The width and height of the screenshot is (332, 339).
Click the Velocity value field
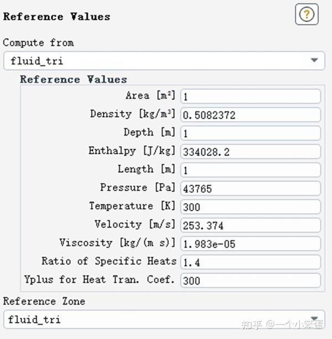(250, 225)
